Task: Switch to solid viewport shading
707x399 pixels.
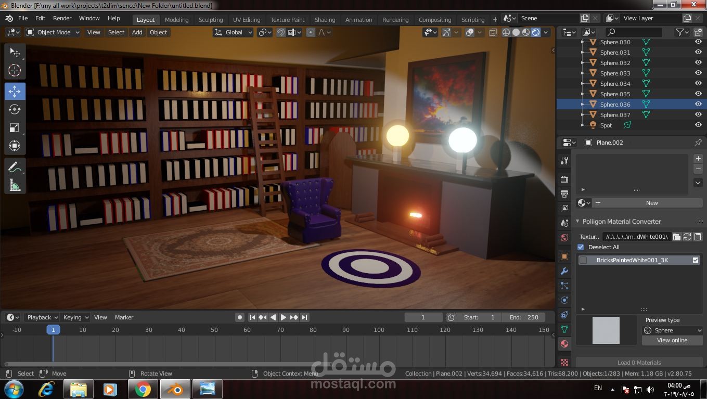Action: (516, 32)
